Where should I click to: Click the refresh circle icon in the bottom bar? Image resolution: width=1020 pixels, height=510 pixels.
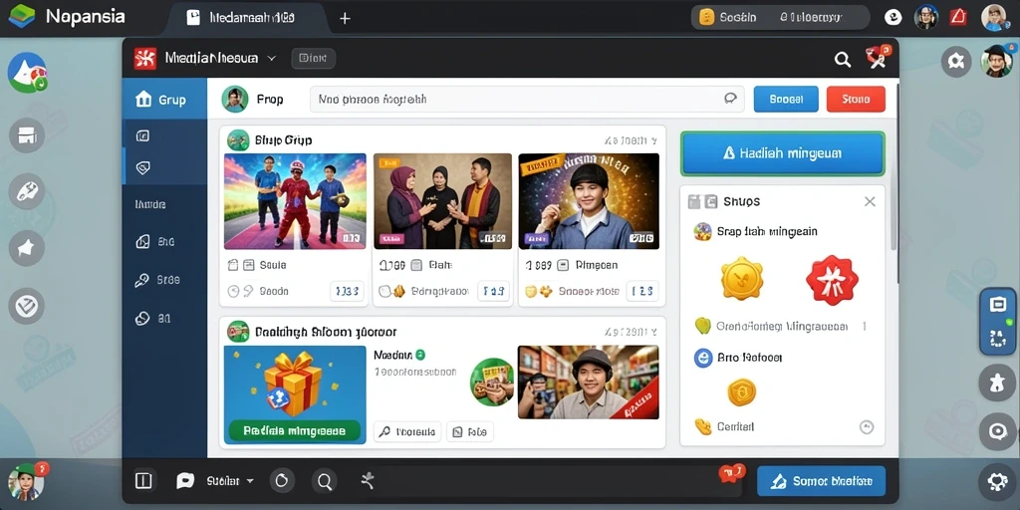282,481
